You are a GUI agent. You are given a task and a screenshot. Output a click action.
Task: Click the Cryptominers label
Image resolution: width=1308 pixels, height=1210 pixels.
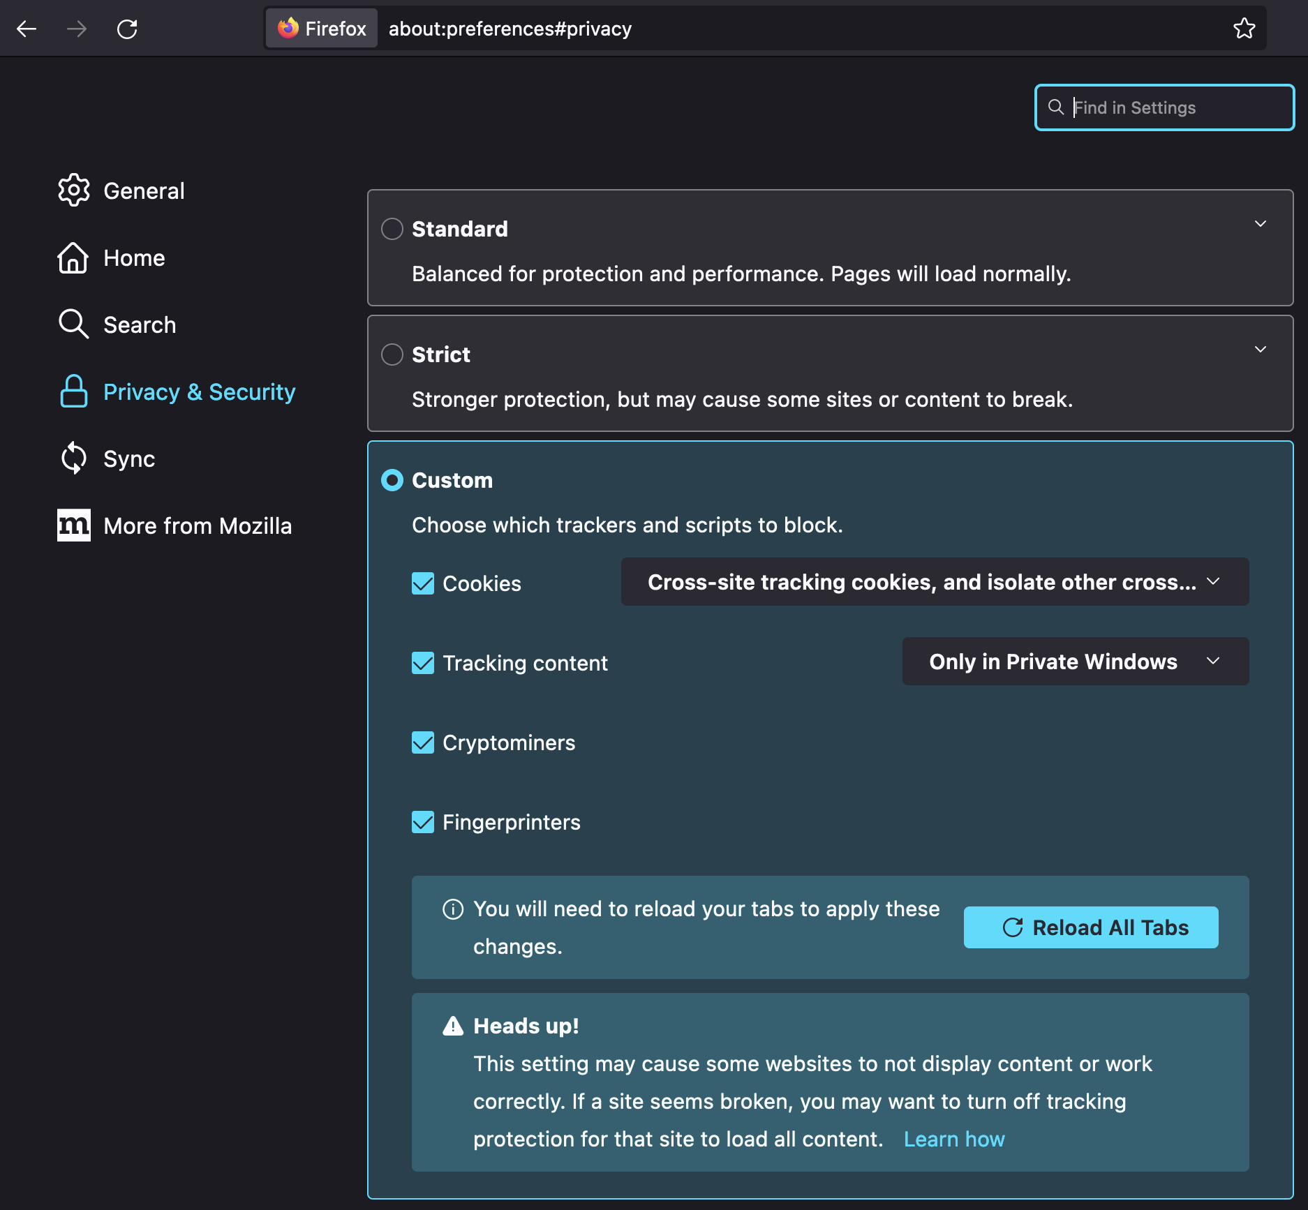tap(509, 742)
